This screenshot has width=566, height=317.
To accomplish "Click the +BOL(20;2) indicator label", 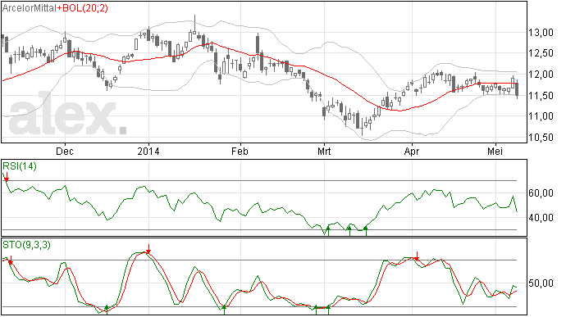I will pyautogui.click(x=83, y=8).
